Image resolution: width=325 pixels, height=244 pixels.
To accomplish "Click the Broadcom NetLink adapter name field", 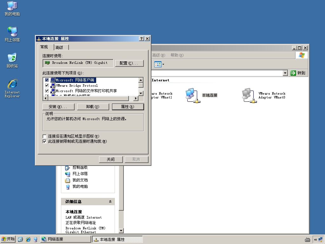I will (x=78, y=63).
